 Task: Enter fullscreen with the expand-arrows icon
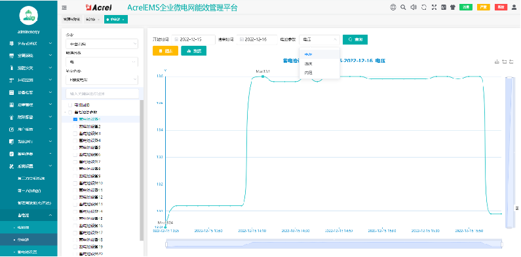(x=434, y=7)
